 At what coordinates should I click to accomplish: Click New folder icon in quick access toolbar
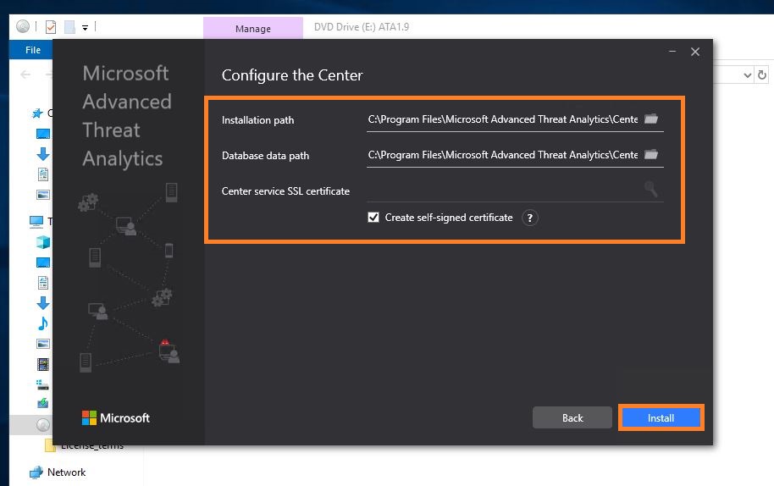click(x=69, y=26)
